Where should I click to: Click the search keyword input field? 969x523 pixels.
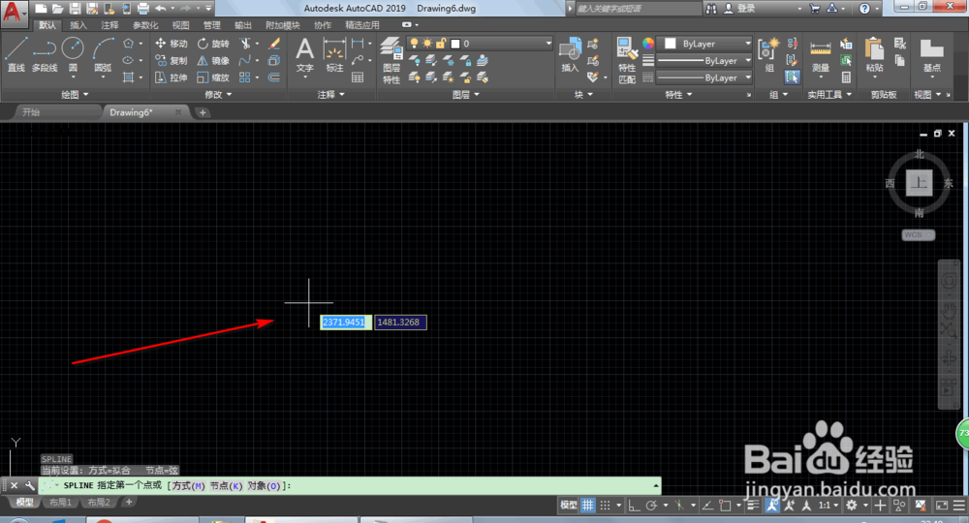638,9
